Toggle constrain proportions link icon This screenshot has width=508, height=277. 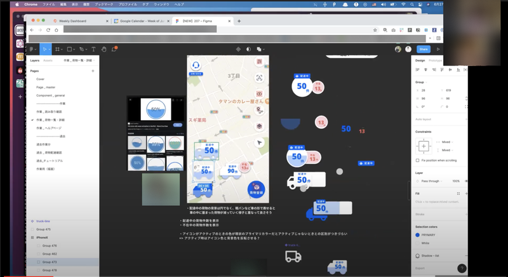(x=466, y=98)
